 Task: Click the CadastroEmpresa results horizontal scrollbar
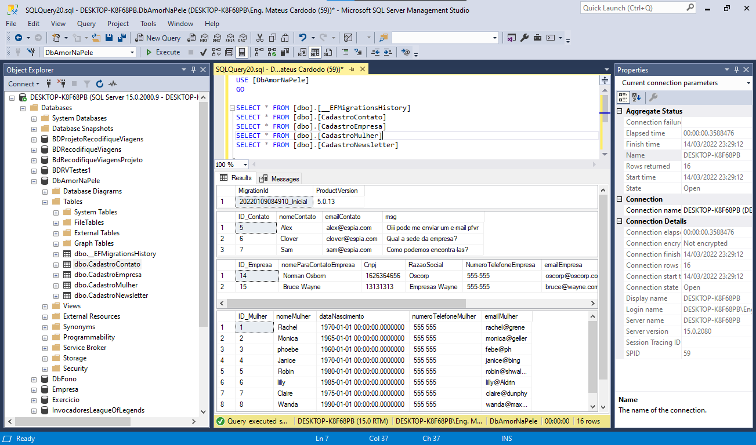pyautogui.click(x=346, y=303)
